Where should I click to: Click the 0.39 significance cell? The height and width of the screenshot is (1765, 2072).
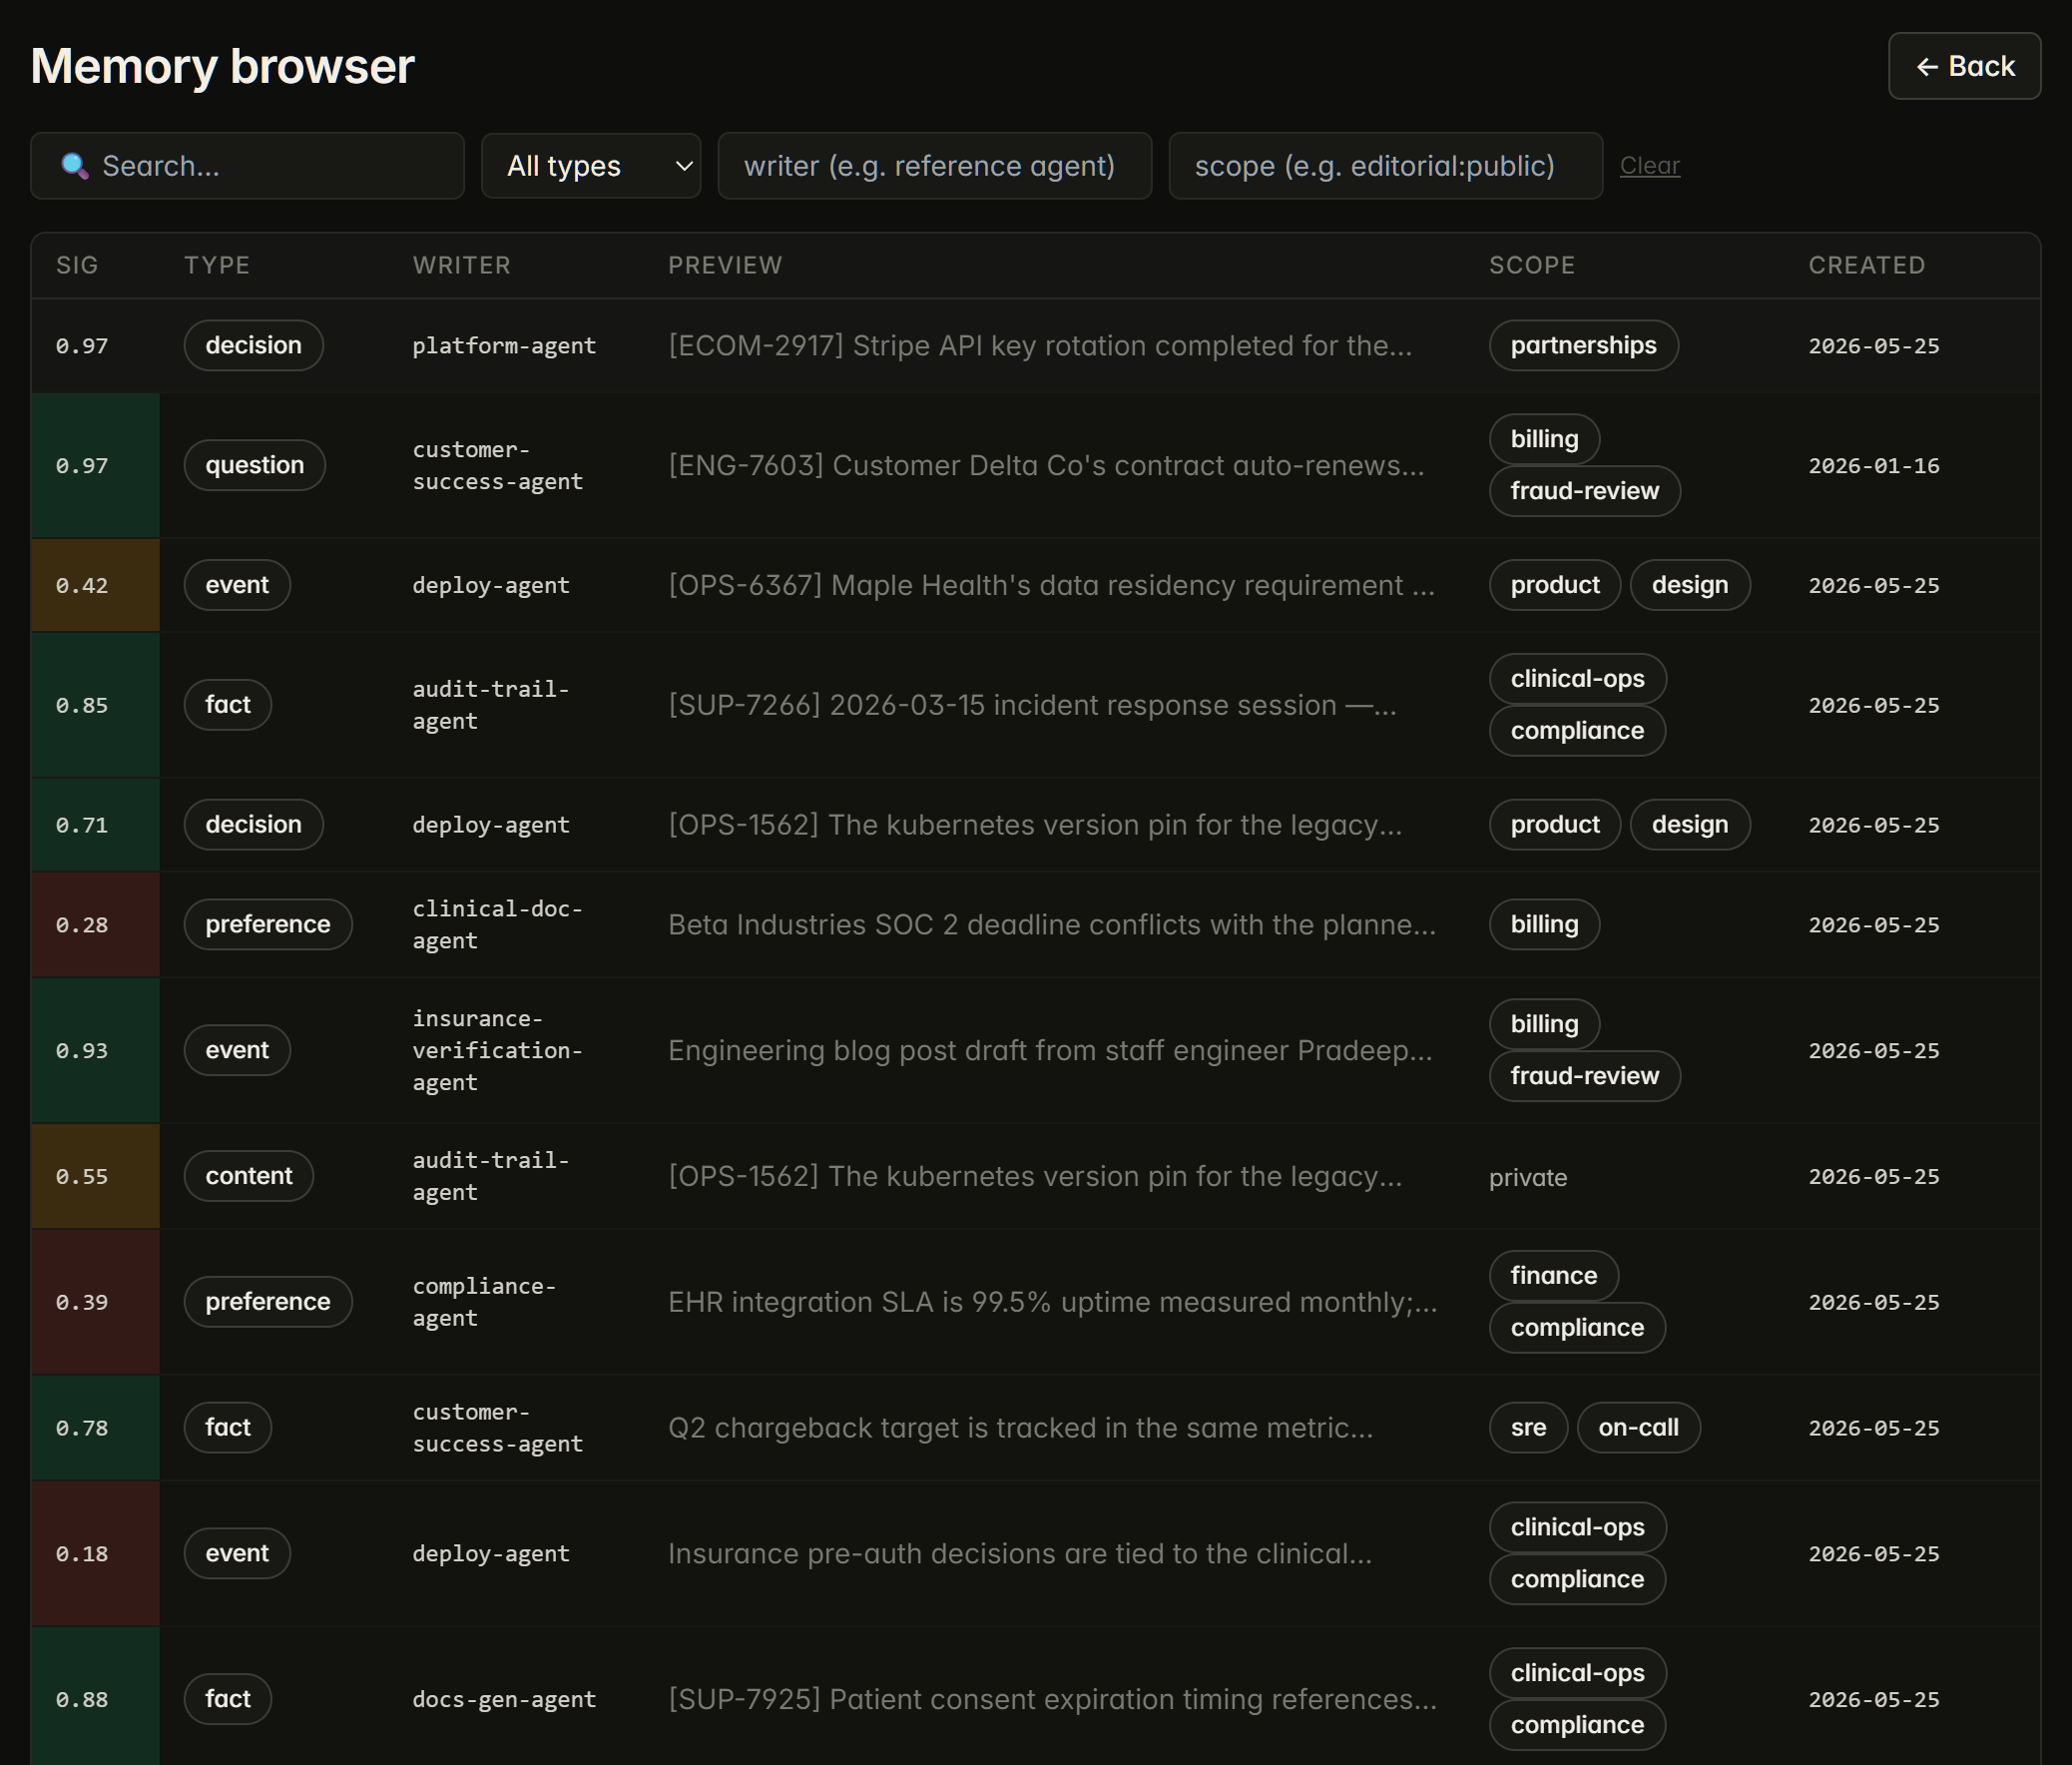coord(95,1302)
